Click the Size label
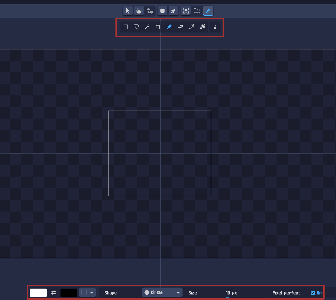Image resolution: width=336 pixels, height=300 pixels. [x=193, y=293]
